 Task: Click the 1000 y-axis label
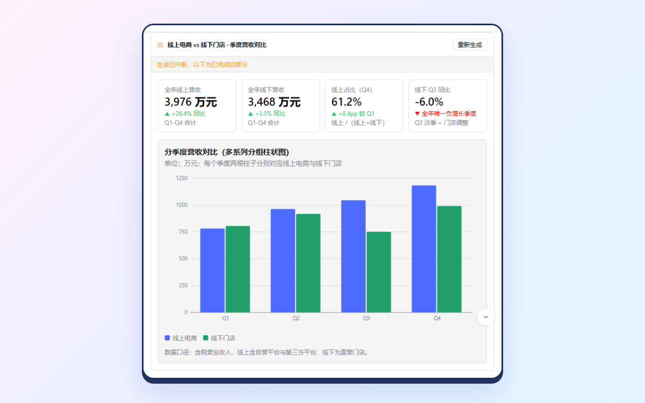pos(182,205)
